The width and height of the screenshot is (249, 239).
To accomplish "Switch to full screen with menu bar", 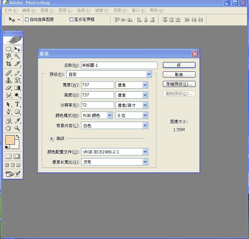I will 13,165.
